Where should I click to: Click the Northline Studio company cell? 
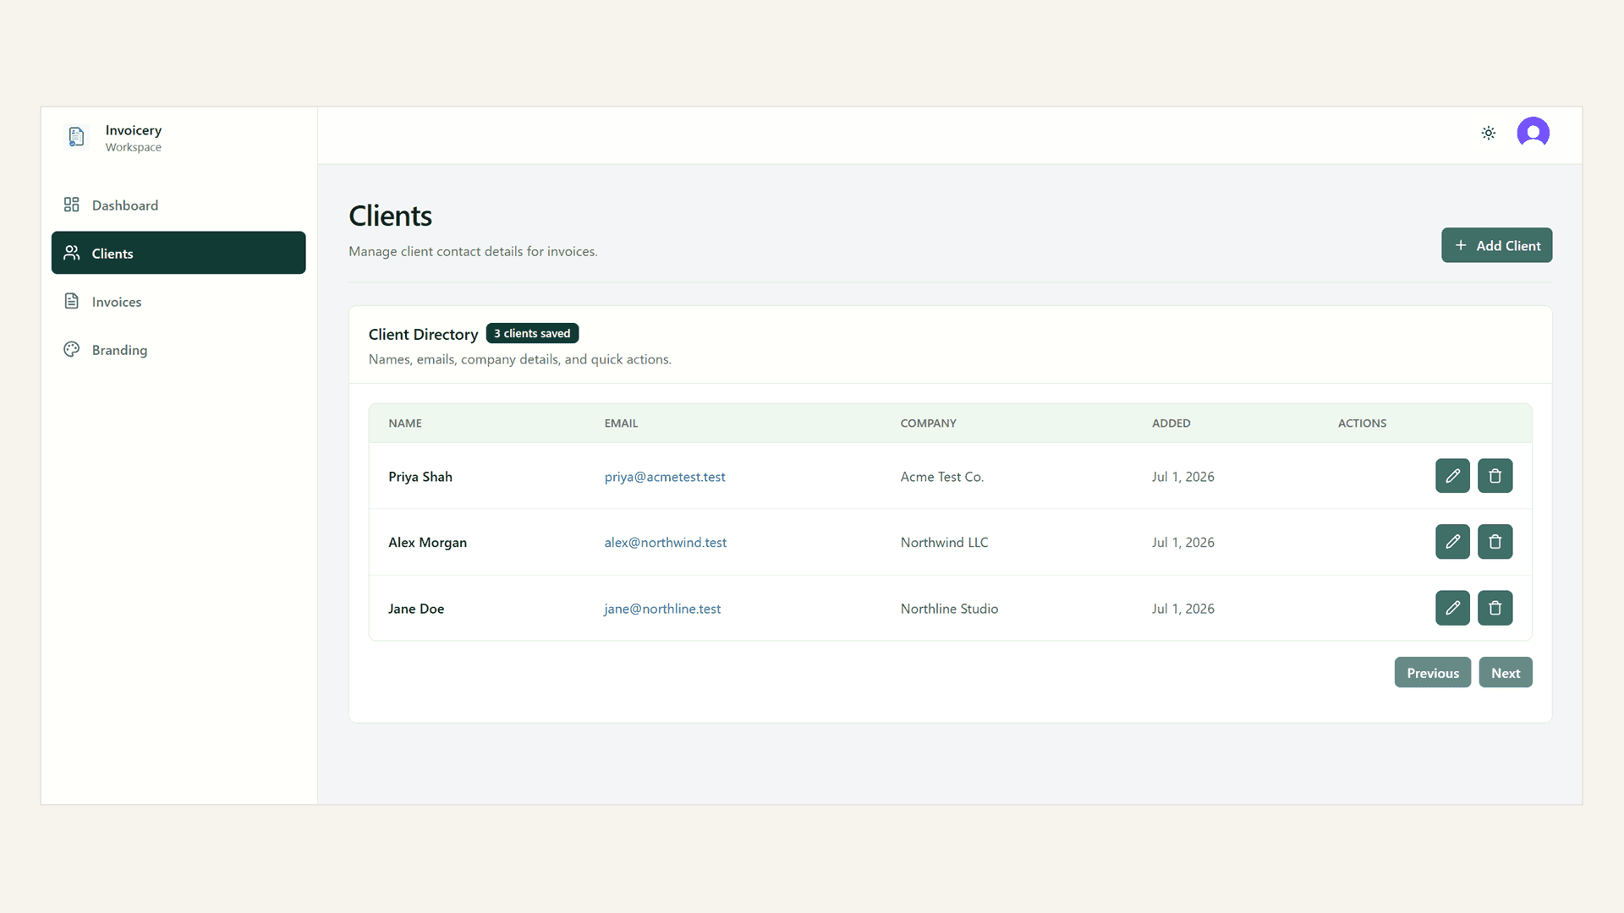click(x=949, y=609)
